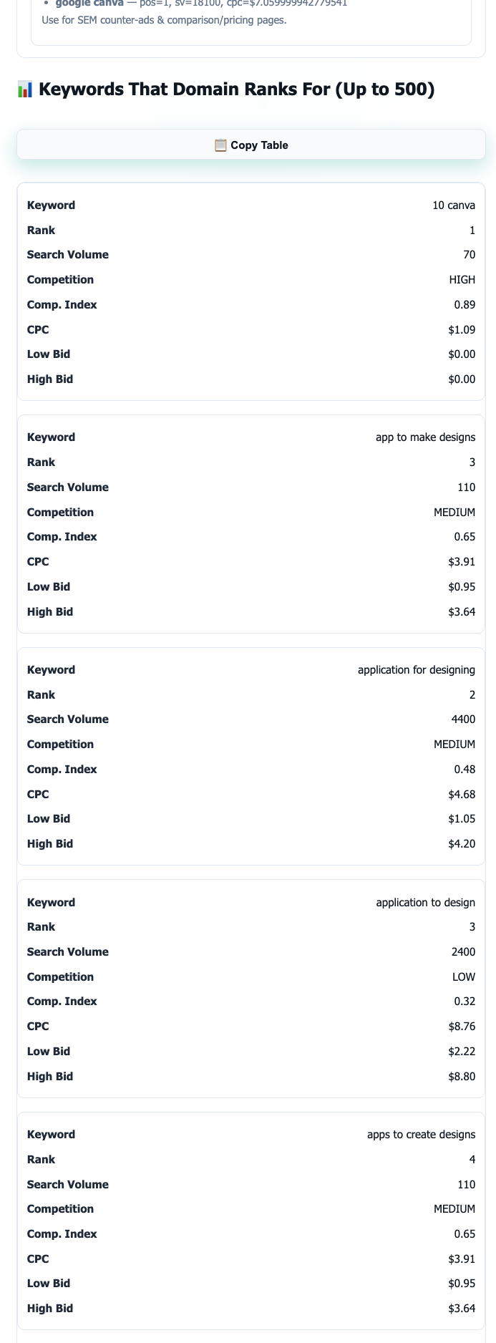Click the 0.89 Comp. Index value

465,305
